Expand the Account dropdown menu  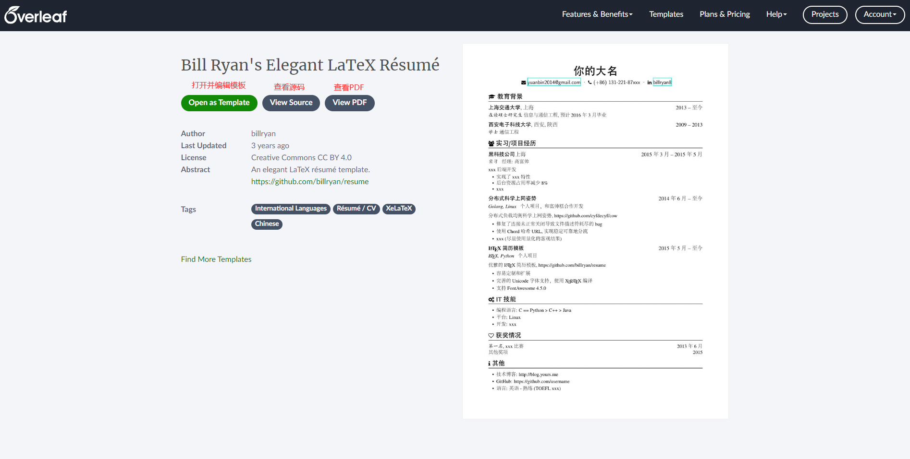(880, 14)
